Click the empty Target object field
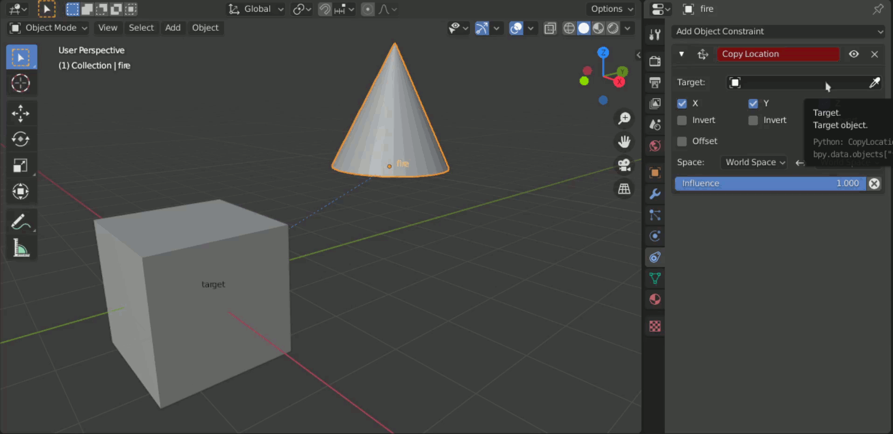Image resolution: width=893 pixels, height=434 pixels. [x=794, y=82]
